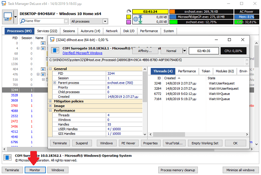This screenshot has height=175, width=261.
Task: Click the Process memory cleanup button
Action: click(178, 170)
